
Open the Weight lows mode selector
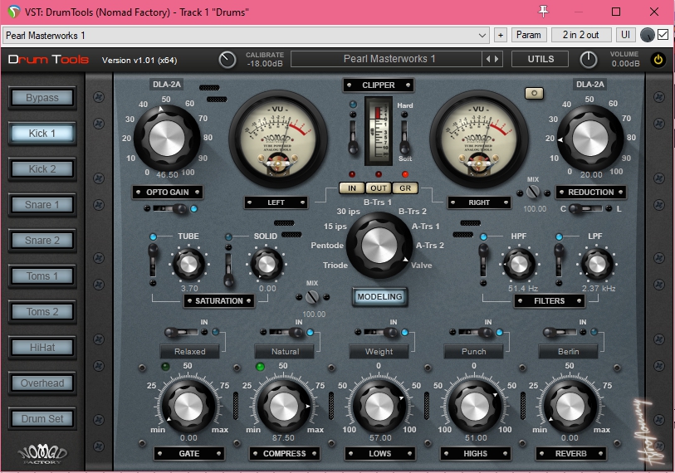(x=379, y=352)
